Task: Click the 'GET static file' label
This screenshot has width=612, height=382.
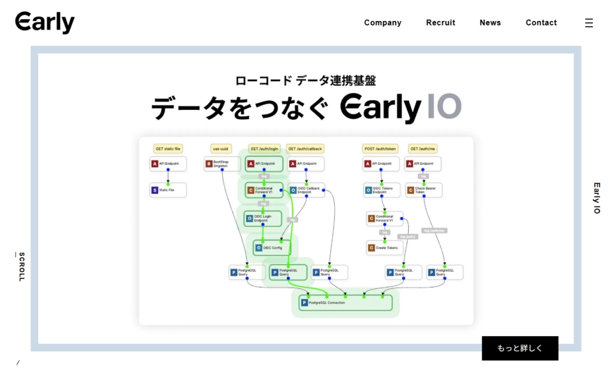Action: pos(168,149)
